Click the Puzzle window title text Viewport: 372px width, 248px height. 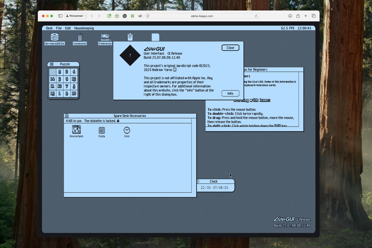pos(65,64)
